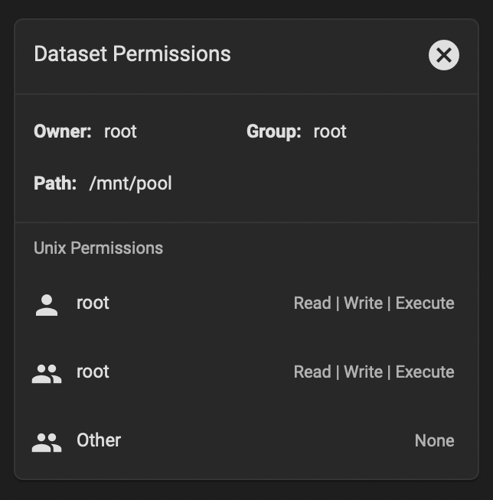The image size is (493, 500).
Task: Click user root's Execute permission
Action: (425, 303)
